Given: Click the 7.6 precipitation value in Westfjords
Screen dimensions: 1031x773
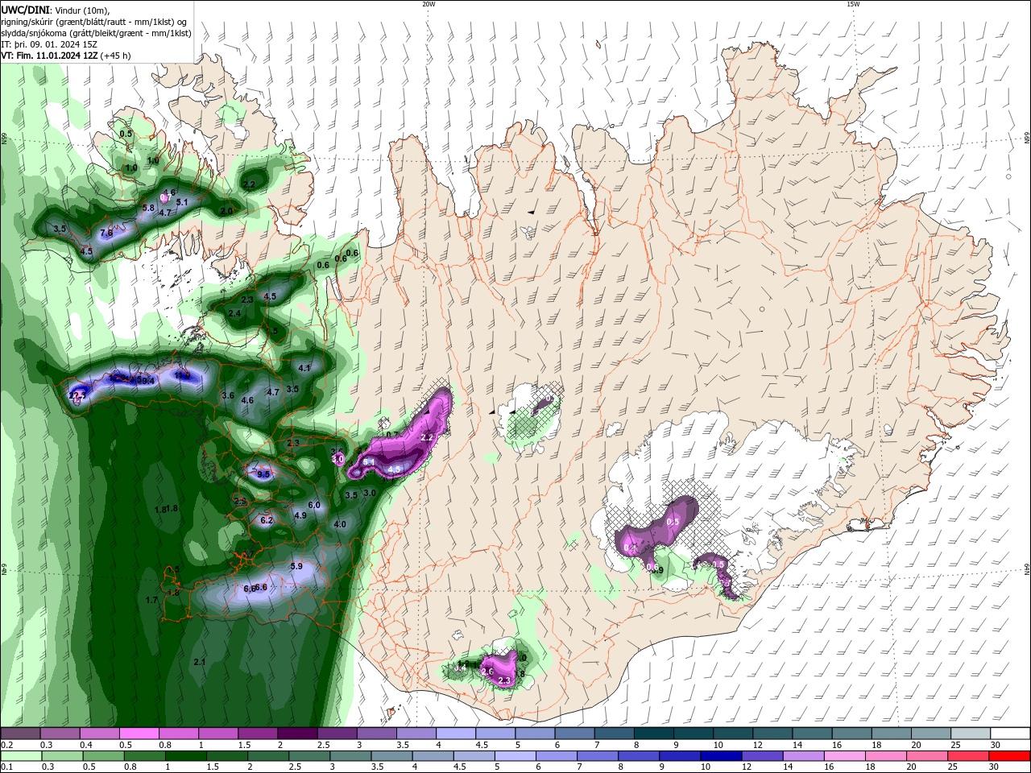Looking at the screenshot, I should [106, 233].
